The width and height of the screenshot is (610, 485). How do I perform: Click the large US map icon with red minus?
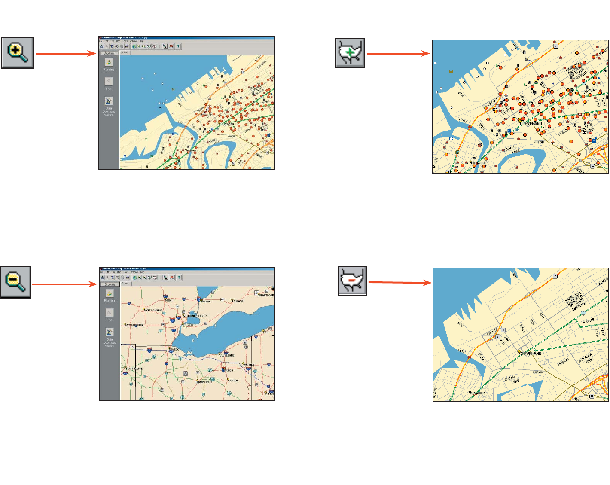point(352,281)
